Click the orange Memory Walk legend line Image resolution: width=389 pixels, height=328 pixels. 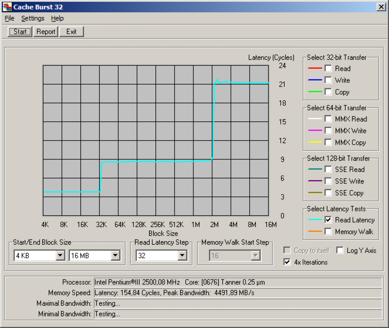point(315,232)
